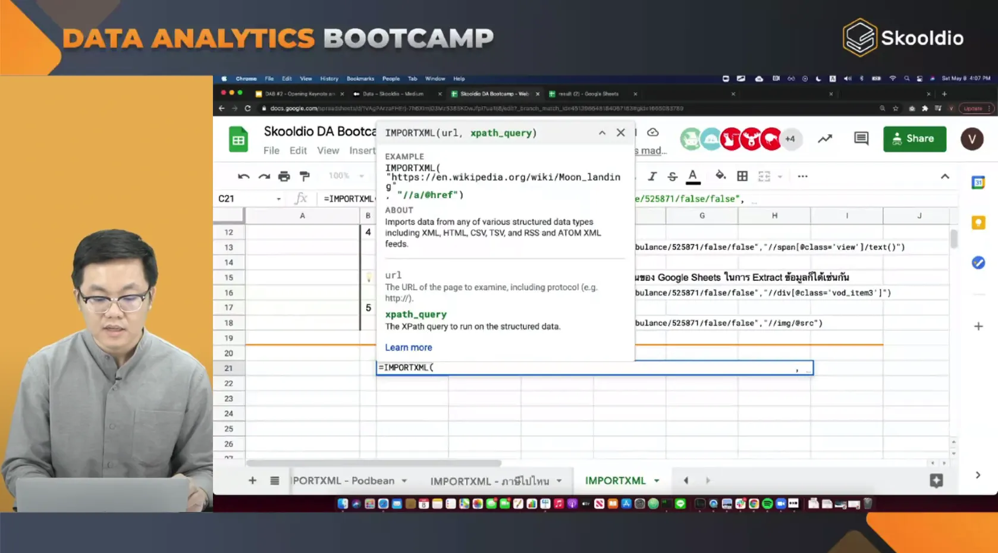Click the insert function fx icon
998x553 pixels.
coord(302,198)
